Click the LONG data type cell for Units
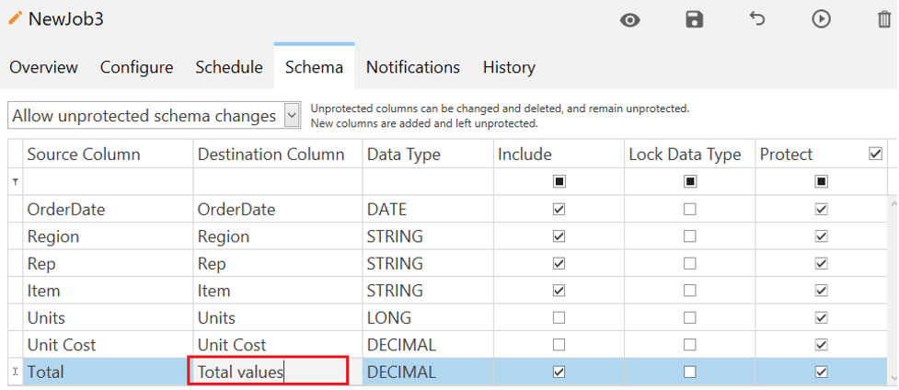Image resolution: width=899 pixels, height=390 pixels. tap(428, 317)
